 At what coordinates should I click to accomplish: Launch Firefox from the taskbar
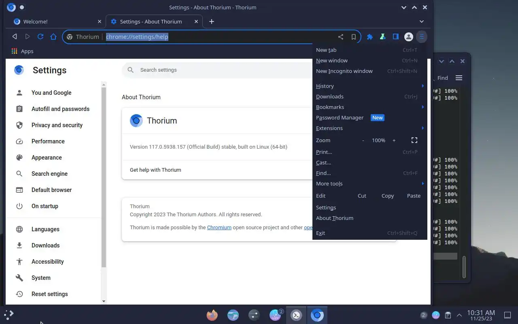(x=212, y=315)
